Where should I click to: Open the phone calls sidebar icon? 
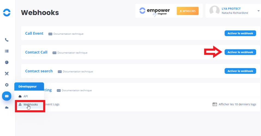click(x=7, y=40)
